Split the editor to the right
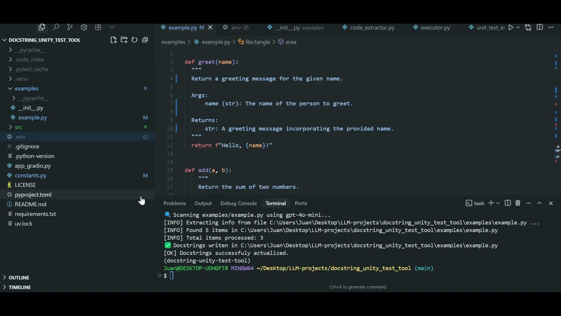 pyautogui.click(x=540, y=27)
